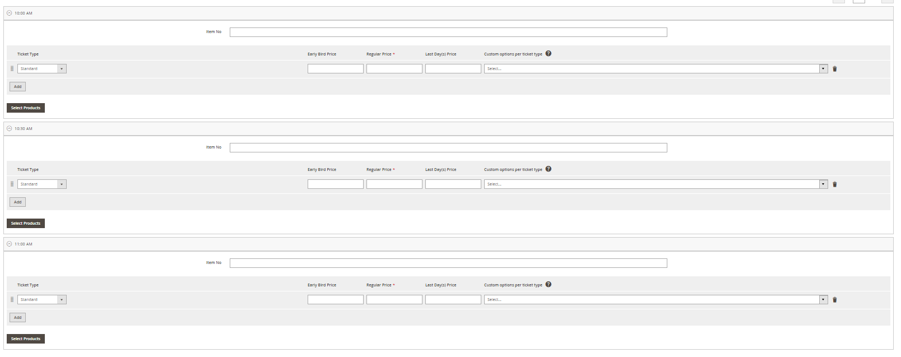Click Last Day(s) Price header in 10:00 AM section
The image size is (901, 357).
[x=441, y=54]
